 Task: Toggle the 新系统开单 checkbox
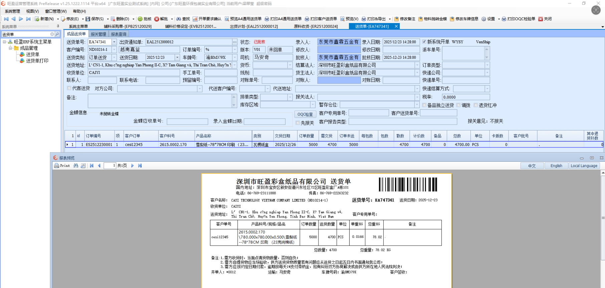click(x=424, y=42)
